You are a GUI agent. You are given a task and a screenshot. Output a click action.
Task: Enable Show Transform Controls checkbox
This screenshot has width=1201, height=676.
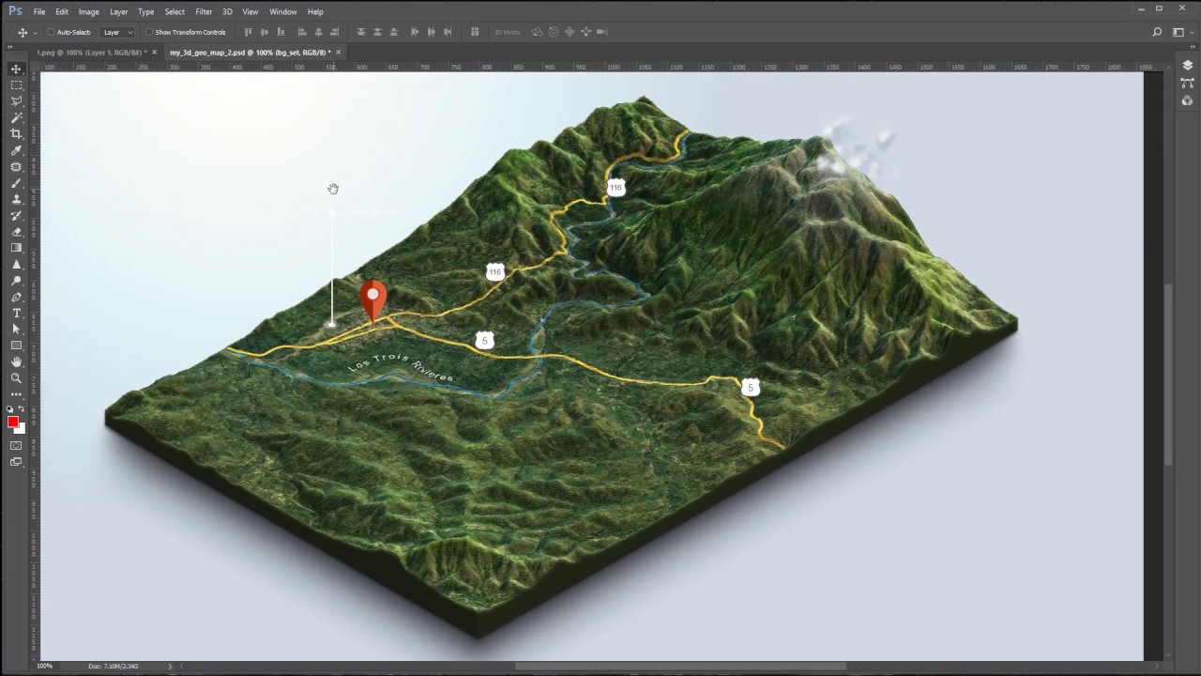pos(149,32)
